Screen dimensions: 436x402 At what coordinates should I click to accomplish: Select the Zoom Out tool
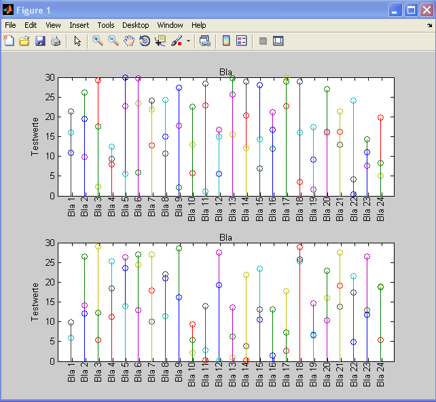click(113, 41)
